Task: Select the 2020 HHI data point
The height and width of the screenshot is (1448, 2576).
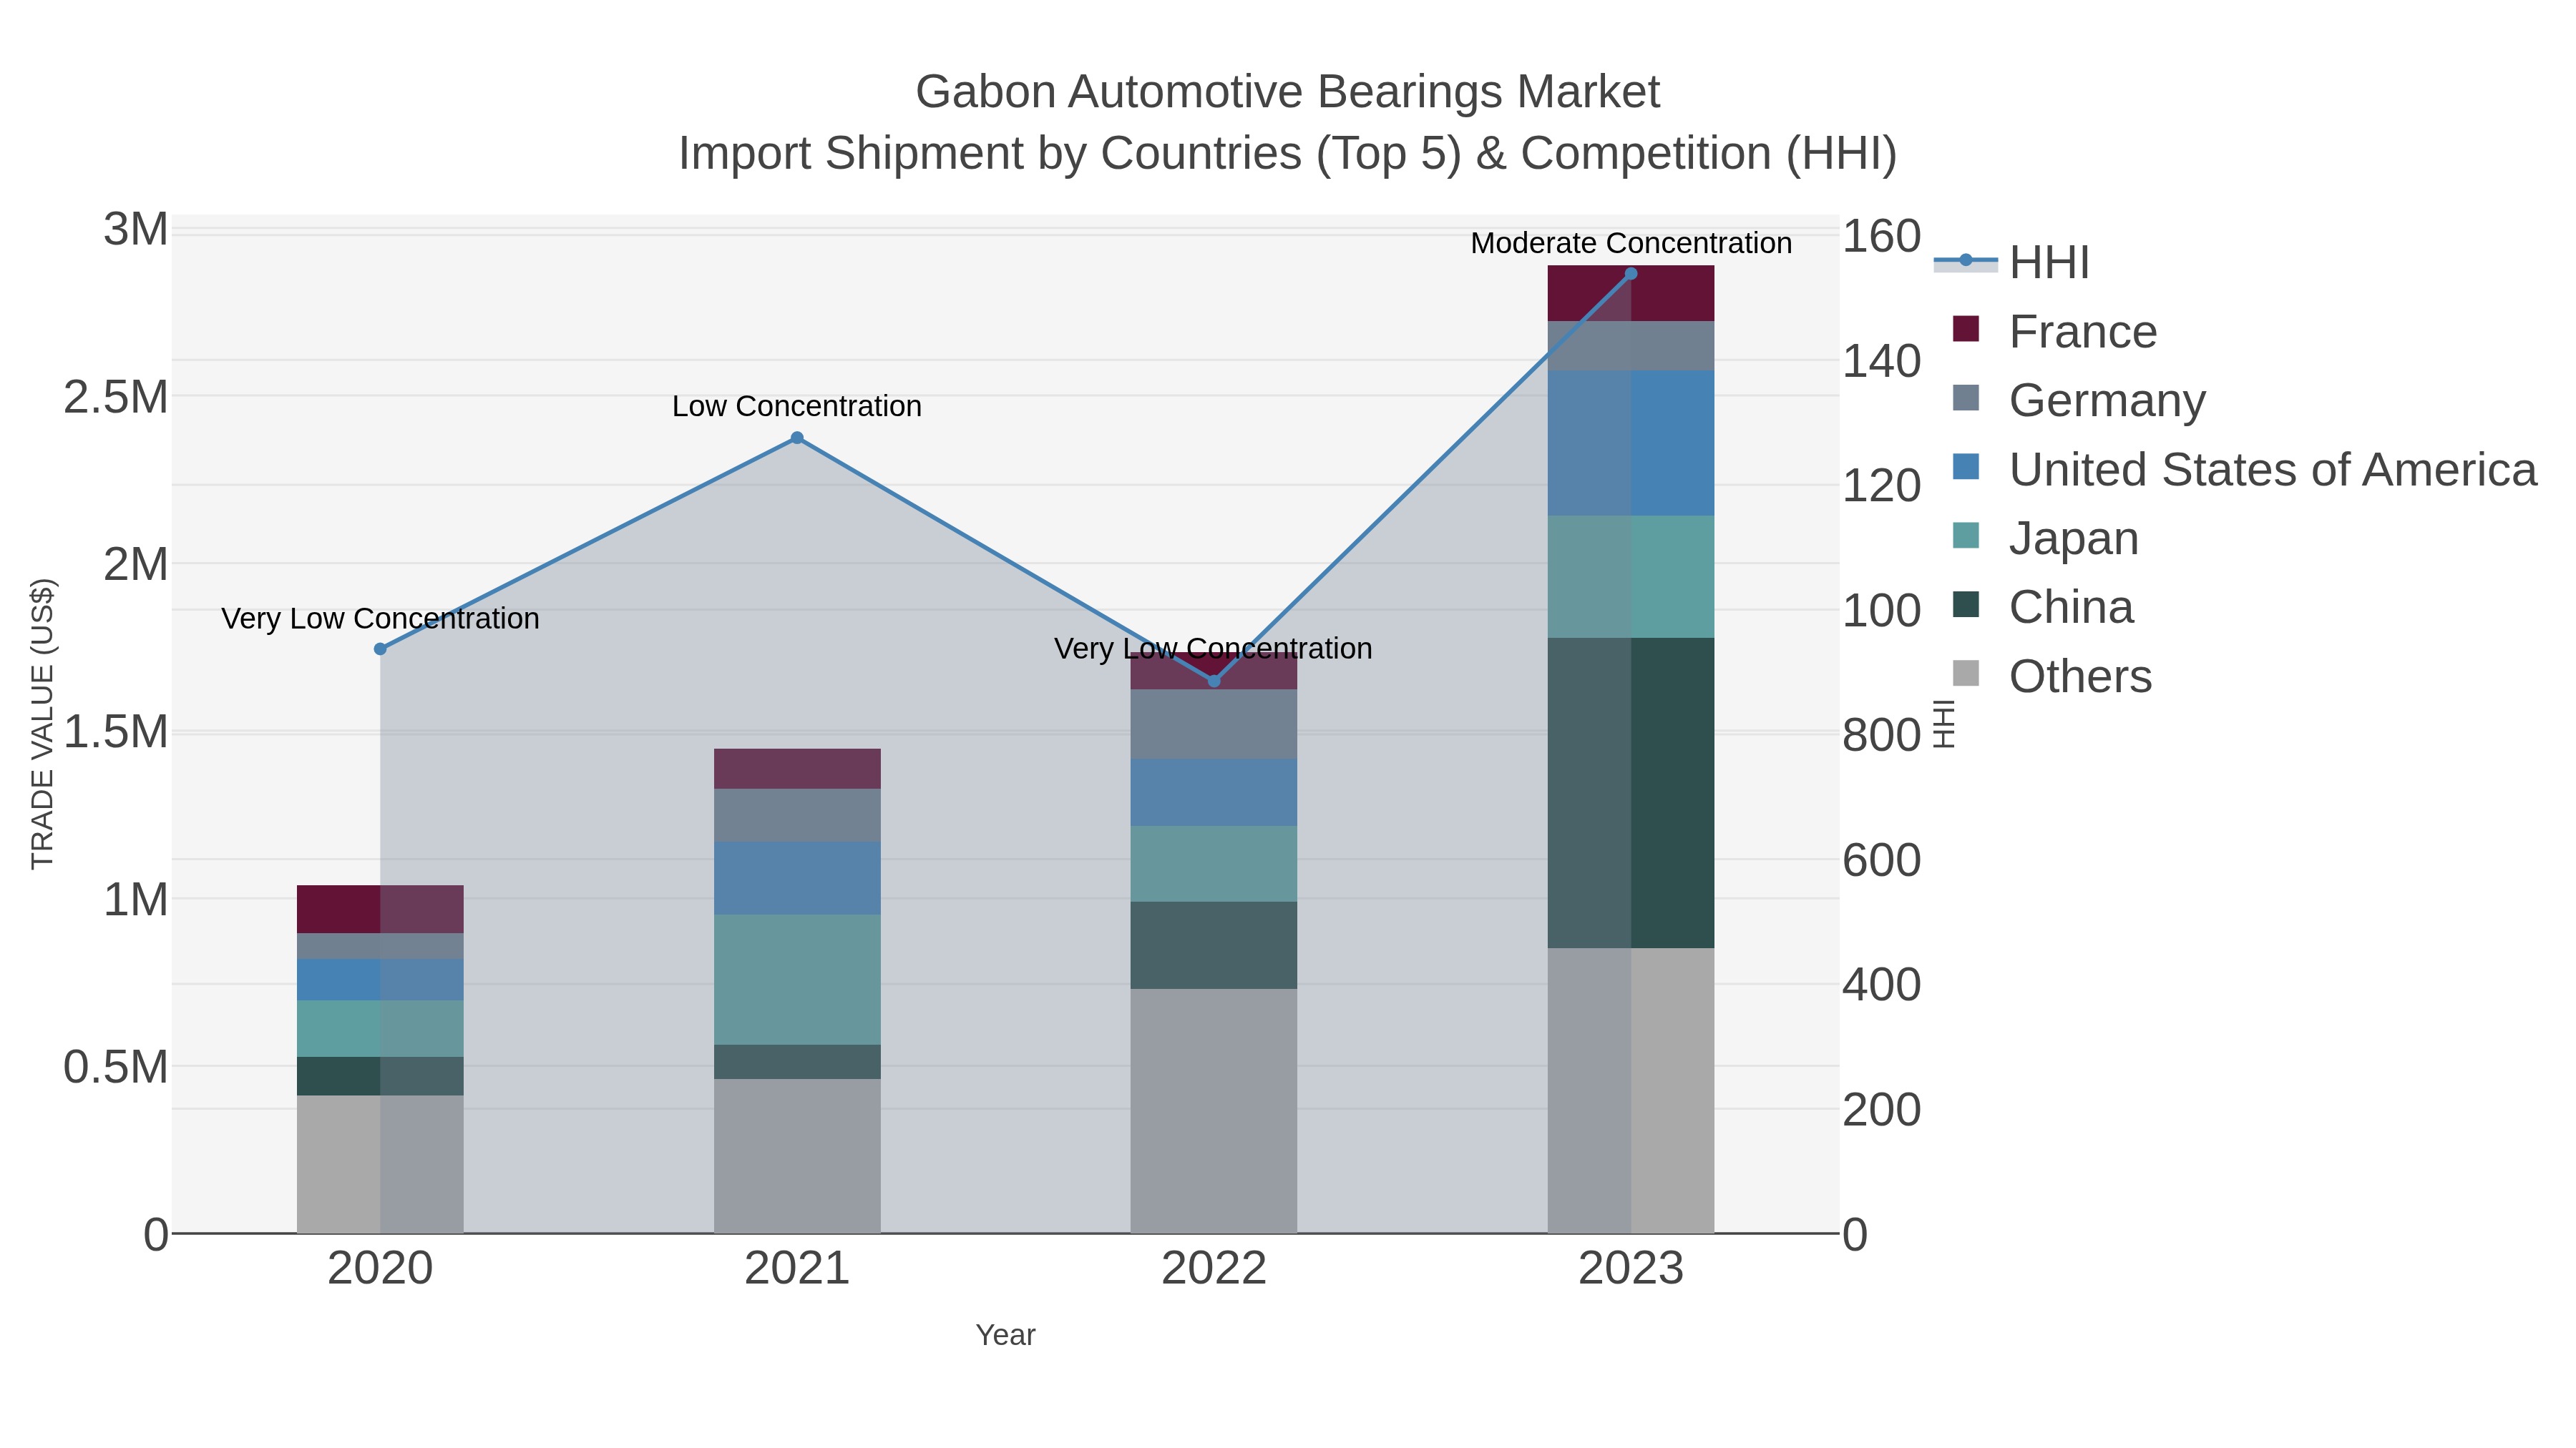Action: pyautogui.click(x=380, y=649)
